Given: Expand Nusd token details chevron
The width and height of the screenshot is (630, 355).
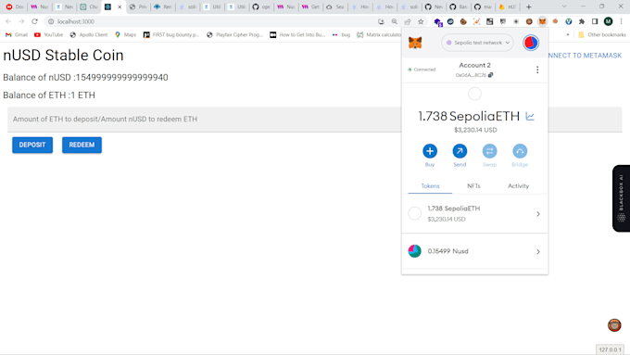Looking at the screenshot, I should click(538, 252).
